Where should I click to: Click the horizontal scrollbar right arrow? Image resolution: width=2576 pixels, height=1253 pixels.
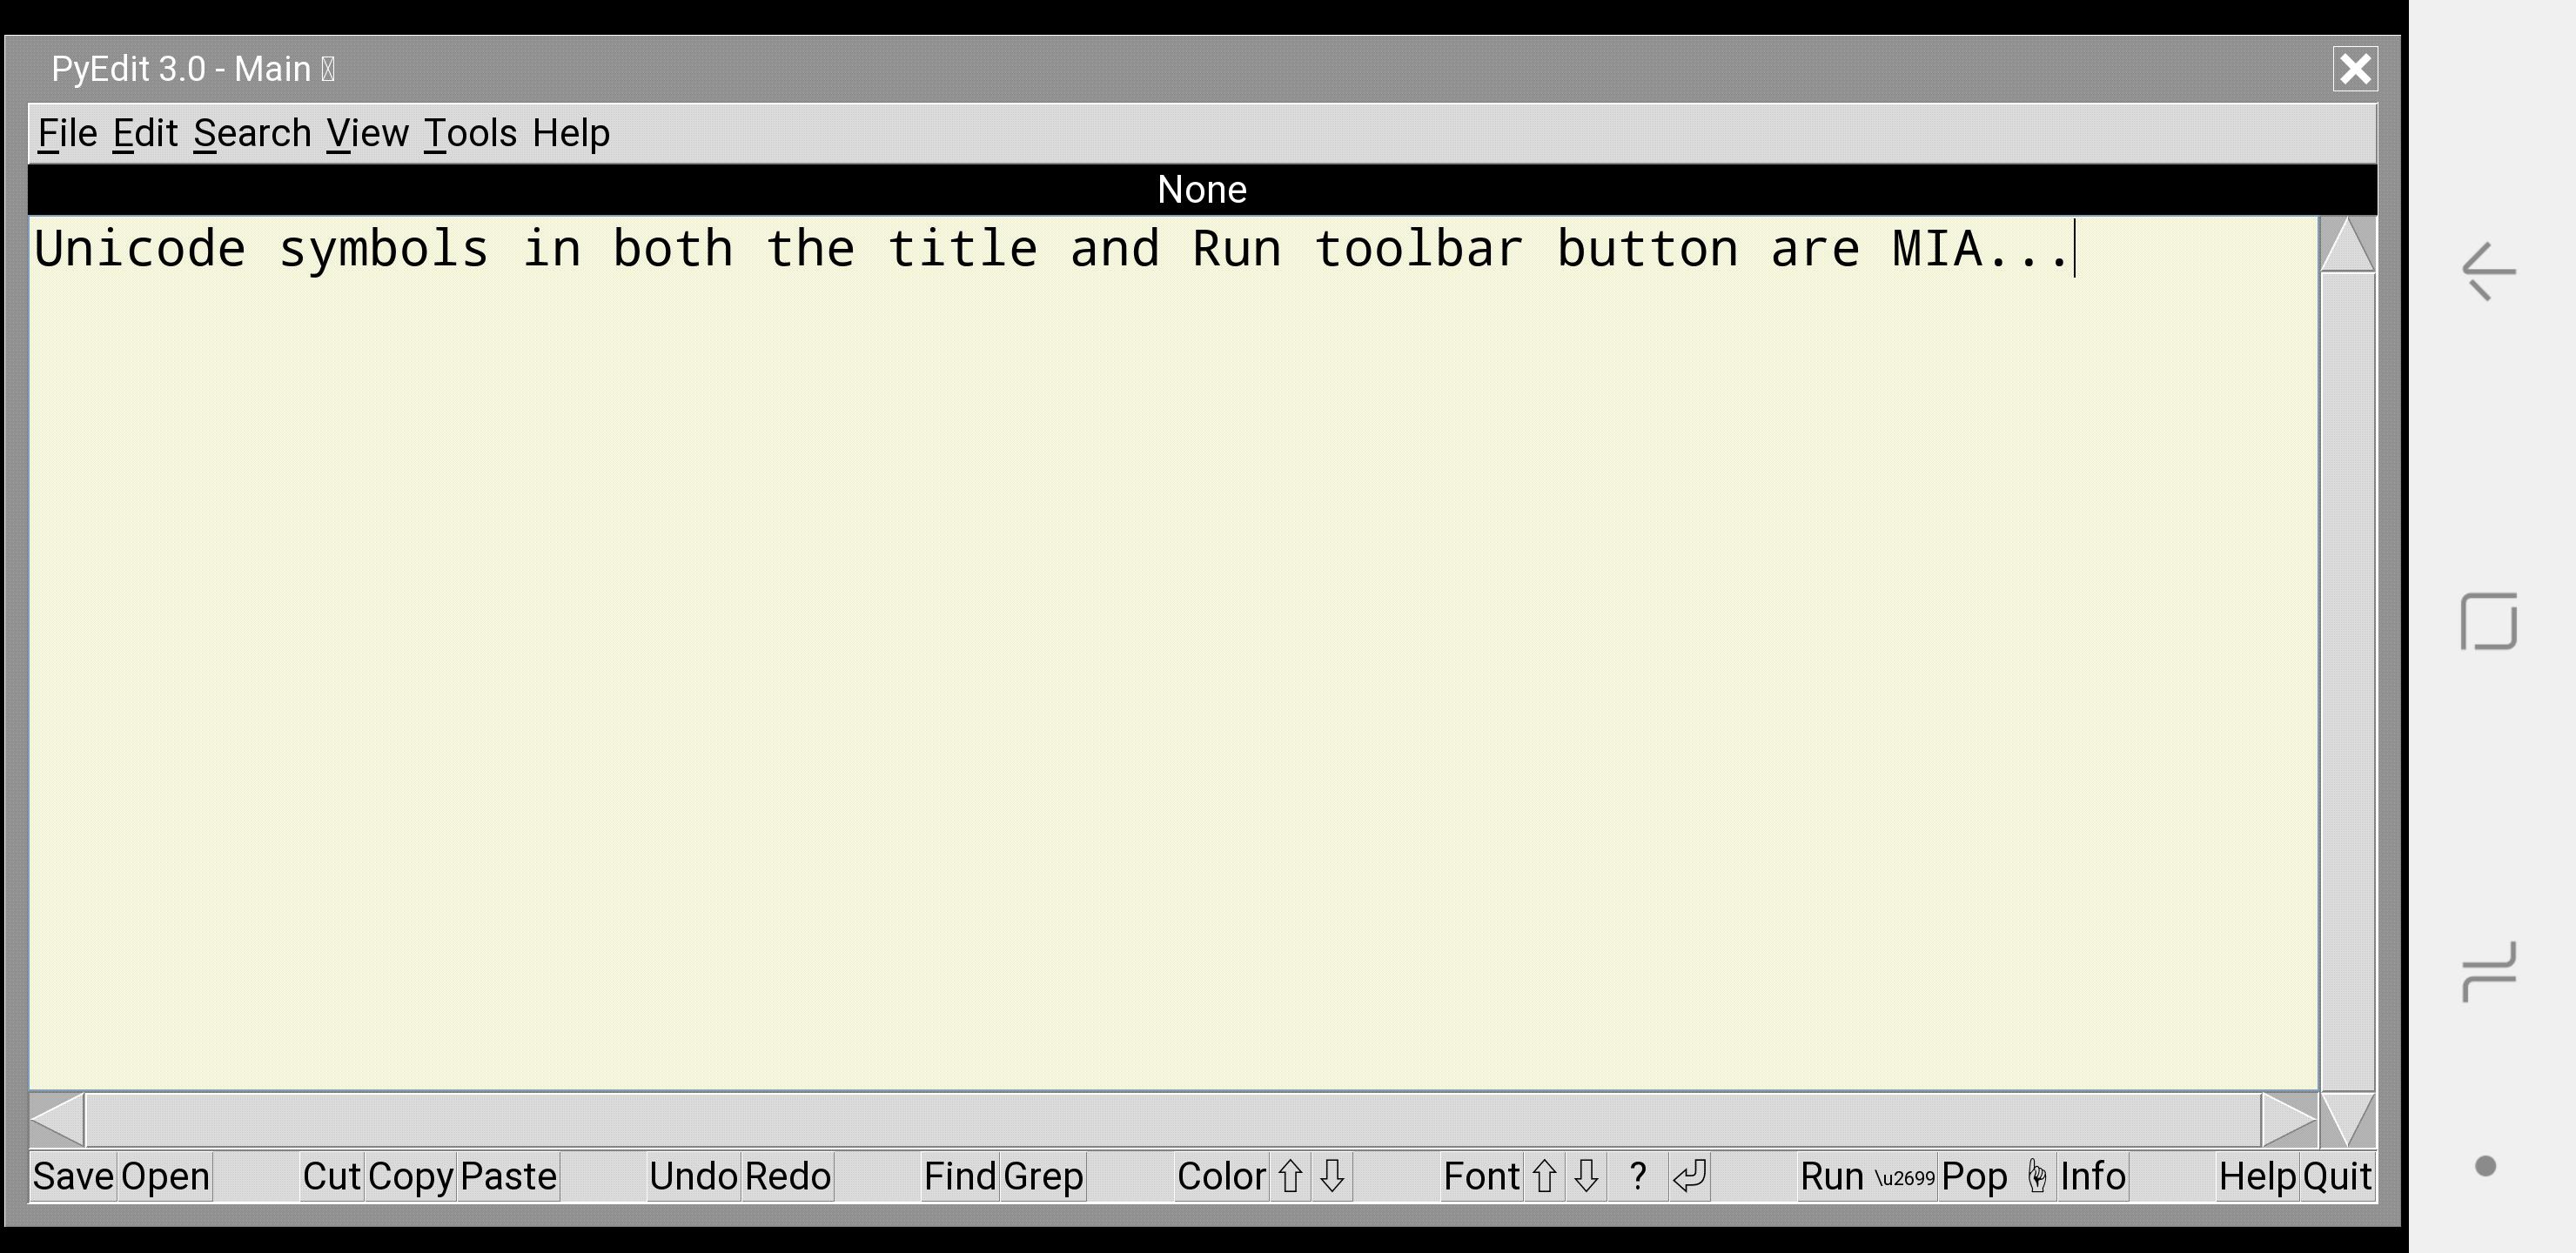tap(2288, 1119)
